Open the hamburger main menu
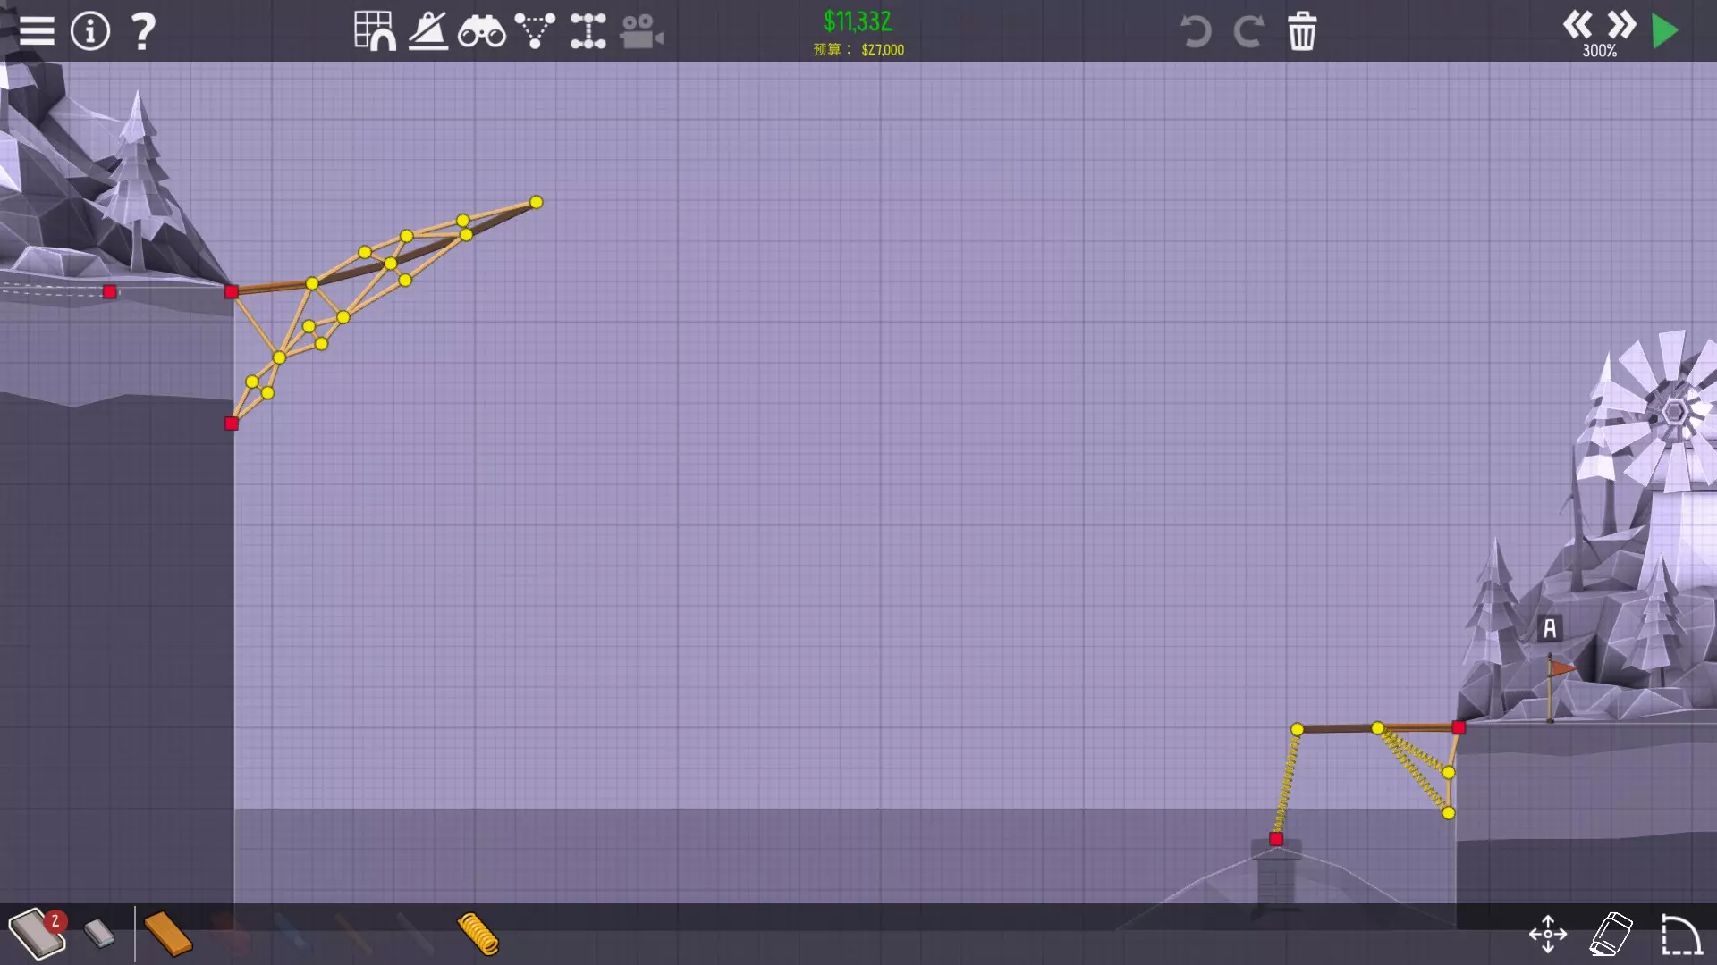The width and height of the screenshot is (1717, 965). (37, 31)
